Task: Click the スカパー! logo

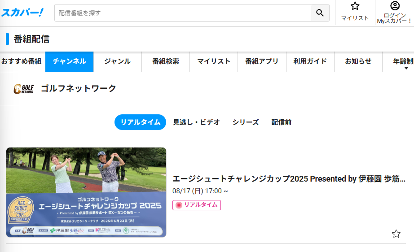Action: [22, 13]
